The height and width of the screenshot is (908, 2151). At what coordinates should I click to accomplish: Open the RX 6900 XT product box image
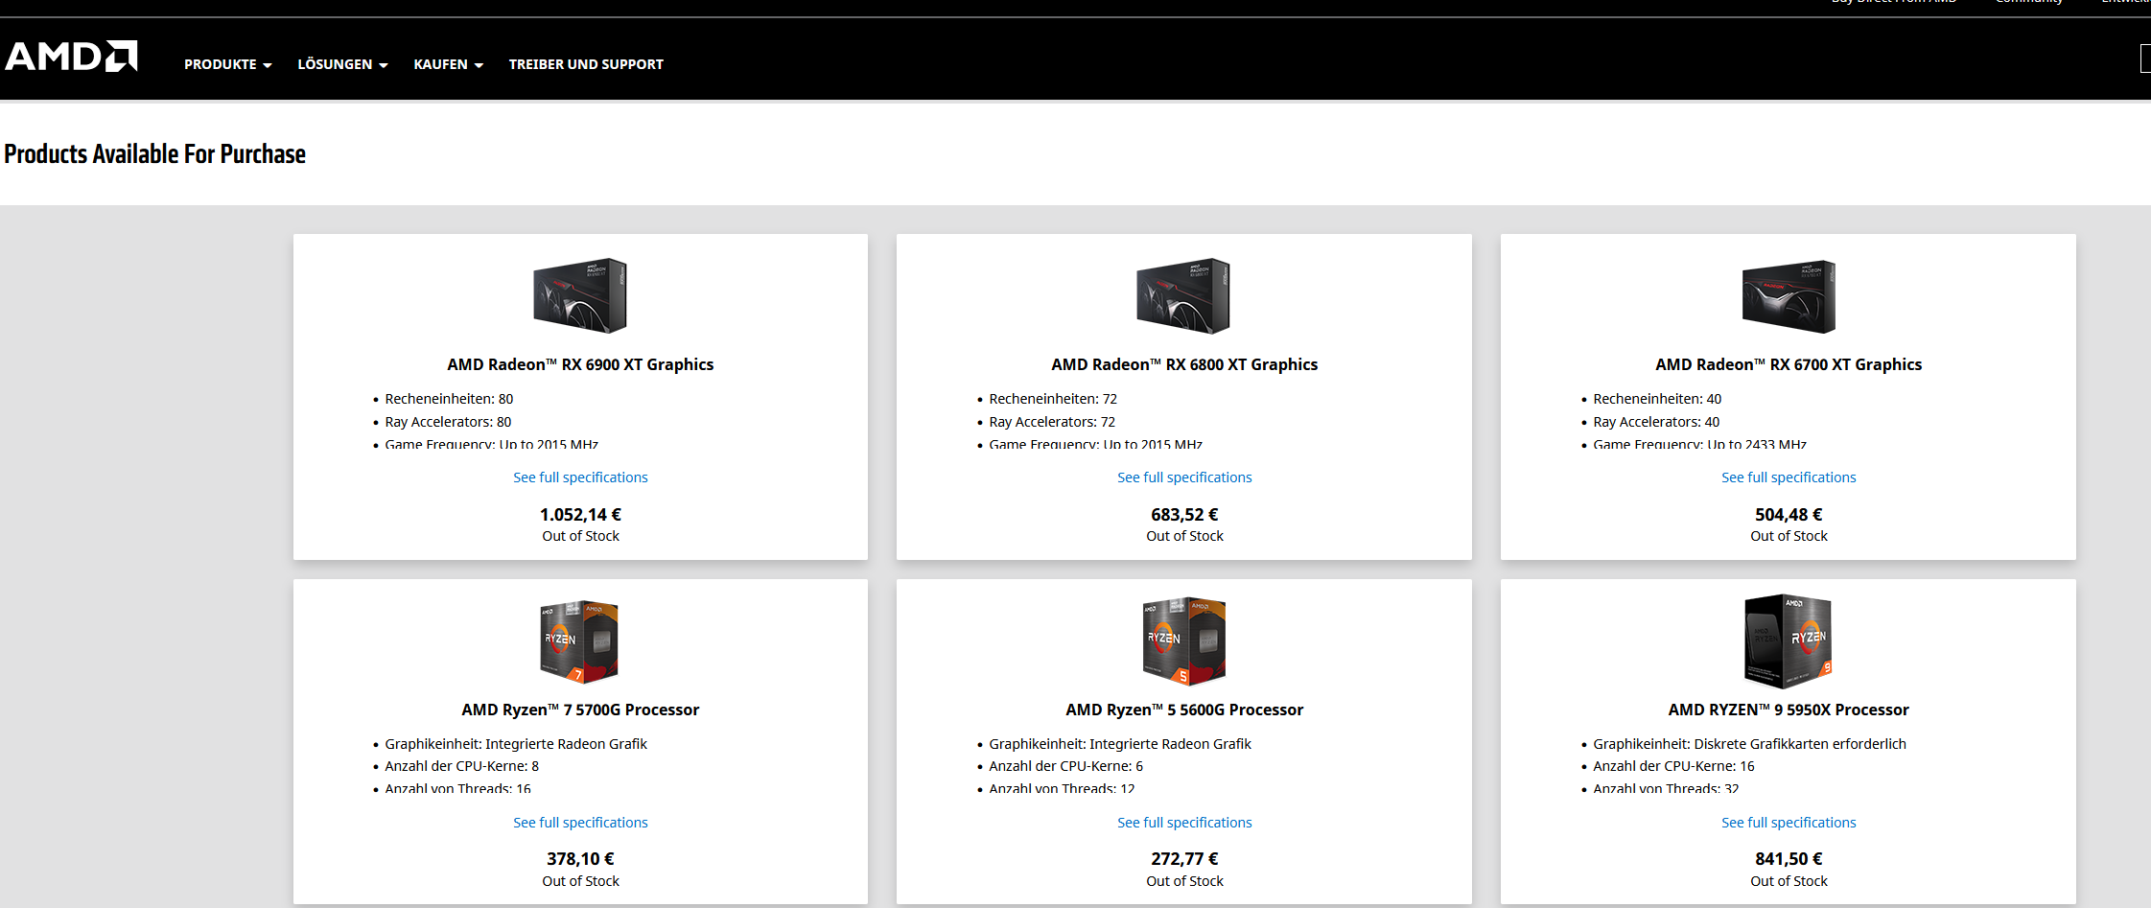(x=580, y=295)
